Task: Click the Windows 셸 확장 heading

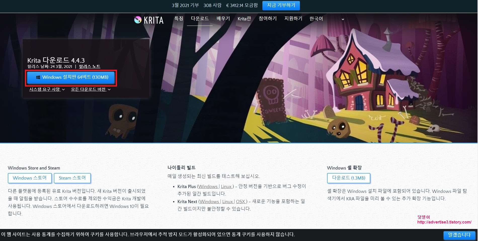Action: 344,168
